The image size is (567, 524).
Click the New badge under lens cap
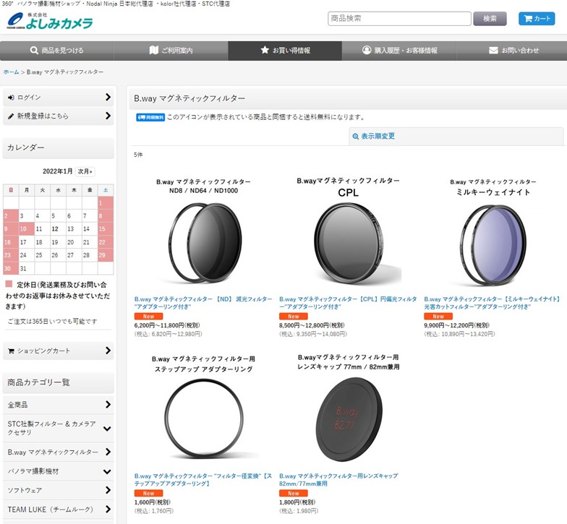point(294,493)
